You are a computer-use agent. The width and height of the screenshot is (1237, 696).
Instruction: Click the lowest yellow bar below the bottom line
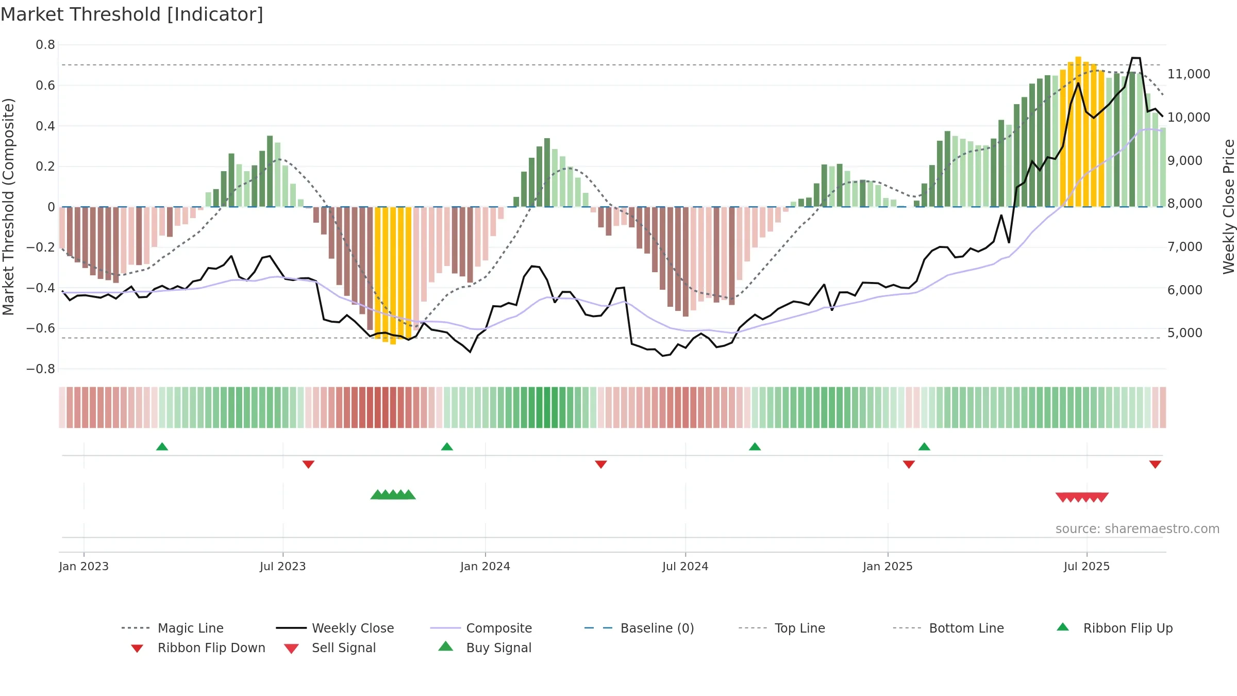(x=393, y=276)
